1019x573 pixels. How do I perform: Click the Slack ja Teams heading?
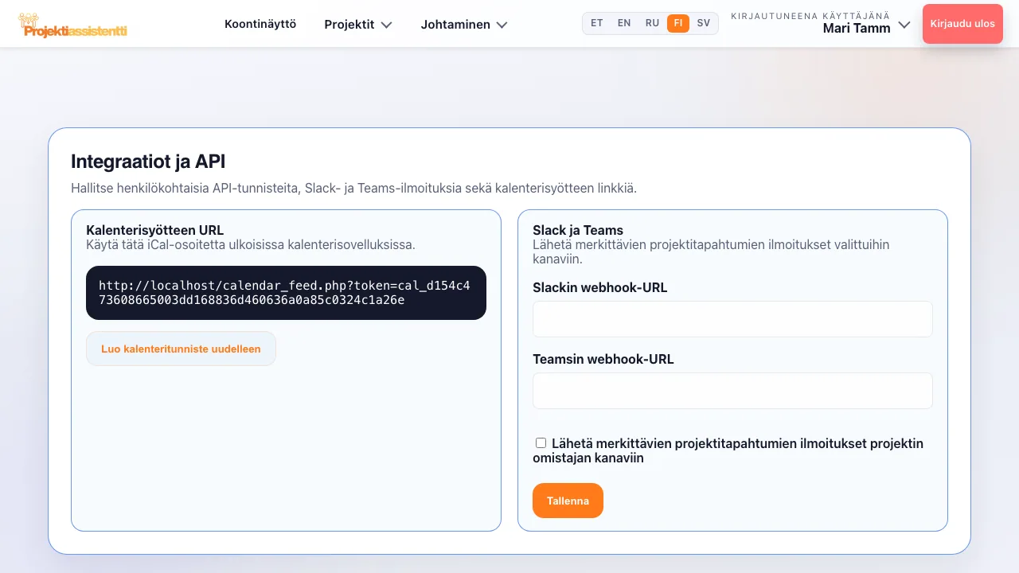click(578, 231)
